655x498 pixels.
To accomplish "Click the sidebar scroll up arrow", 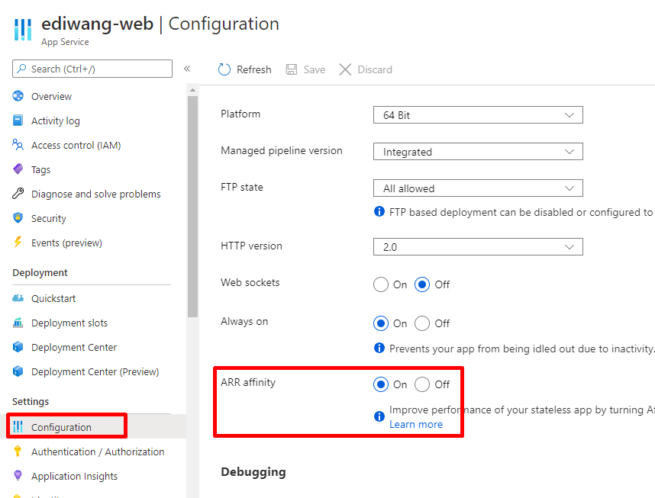I will pyautogui.click(x=192, y=90).
